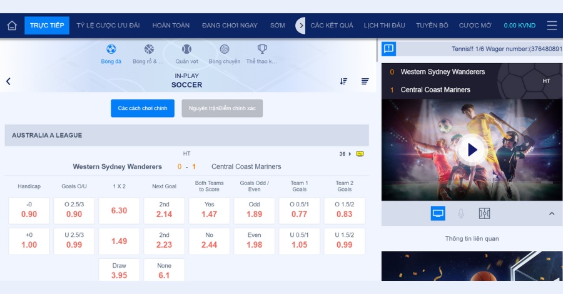Bet Next Goal 2nd at 2.23
563x294 pixels.
pos(164,241)
